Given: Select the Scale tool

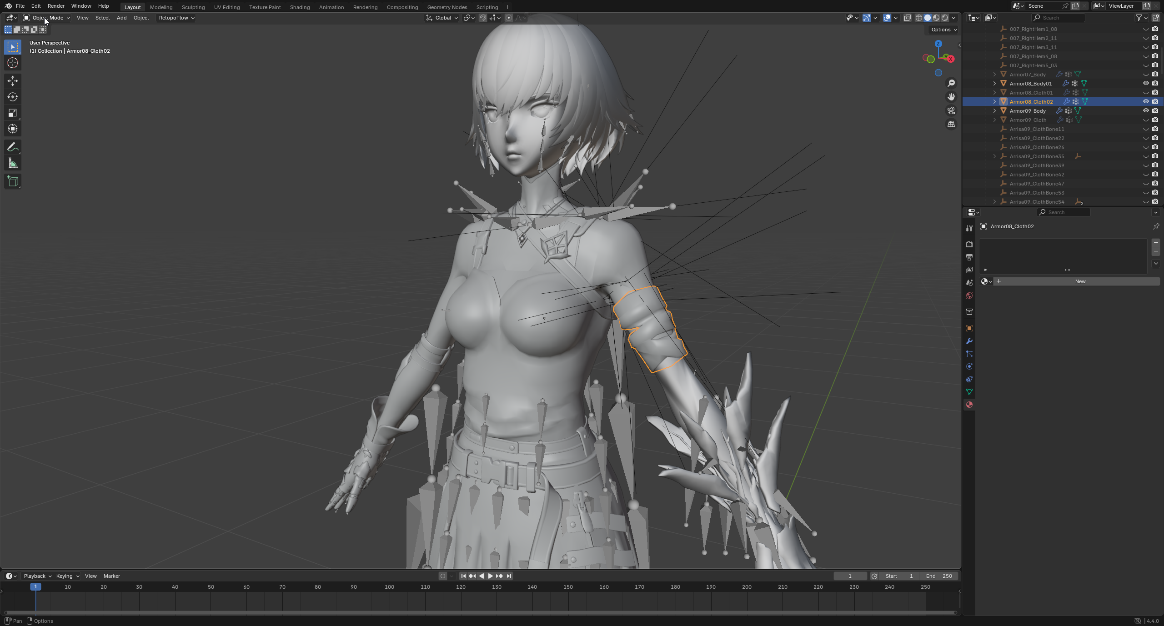Looking at the screenshot, I should click(x=13, y=113).
